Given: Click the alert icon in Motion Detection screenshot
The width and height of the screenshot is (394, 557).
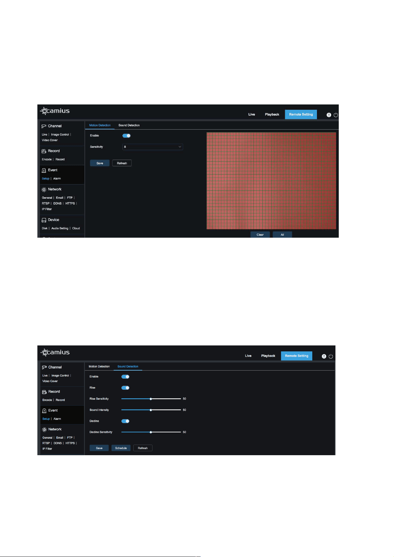Looking at the screenshot, I should click(329, 115).
